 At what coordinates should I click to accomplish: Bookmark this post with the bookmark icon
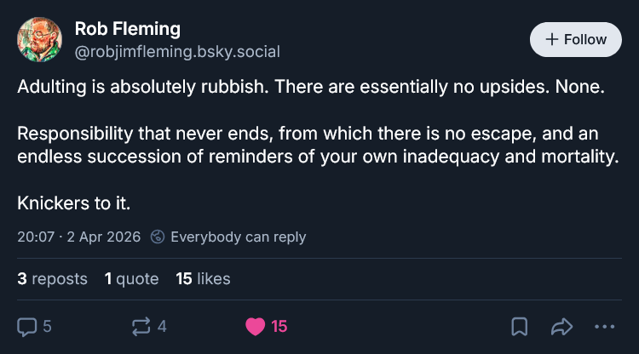click(x=519, y=326)
